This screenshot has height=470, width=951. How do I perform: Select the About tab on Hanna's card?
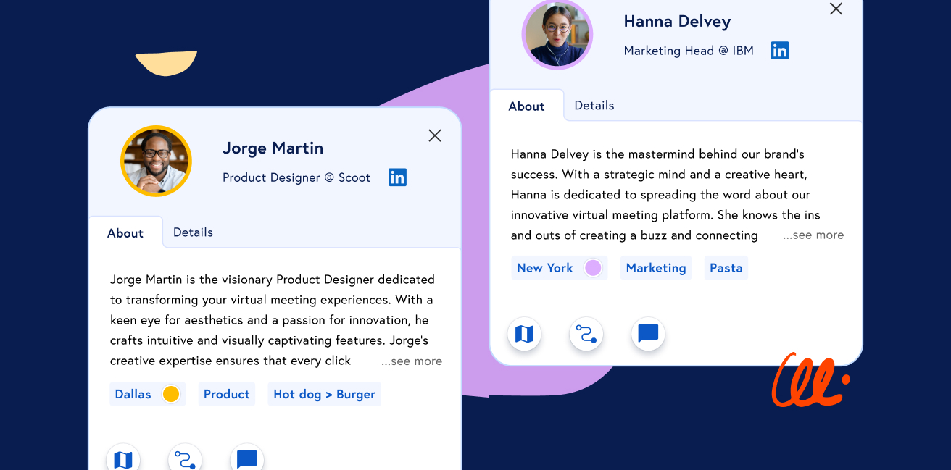pyautogui.click(x=526, y=106)
